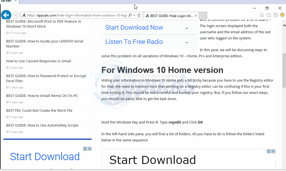Click the Start Download Now link

(x=134, y=27)
